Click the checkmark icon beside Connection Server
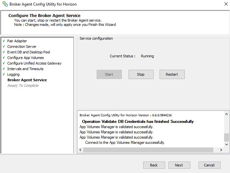230x173 pixels. tap(4, 47)
